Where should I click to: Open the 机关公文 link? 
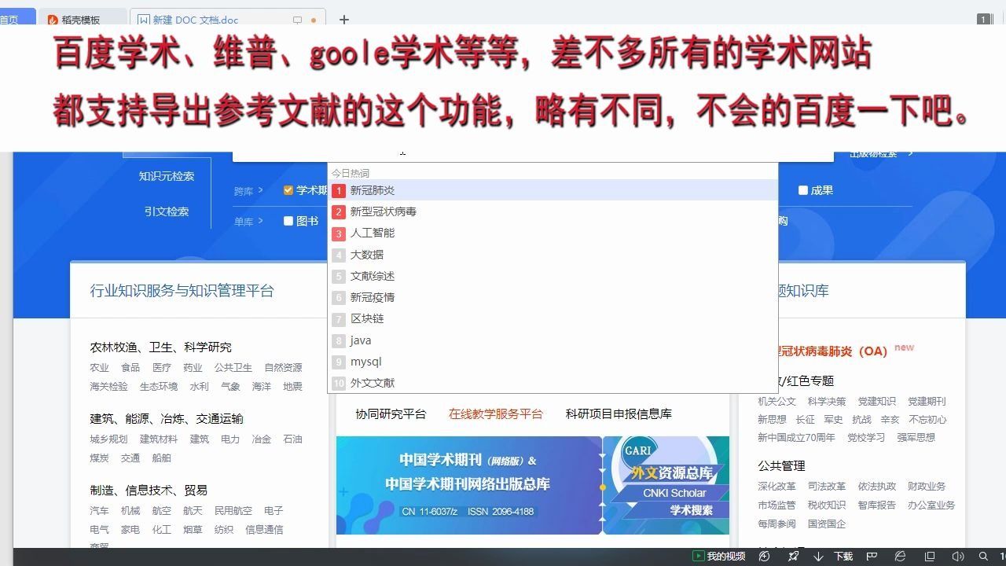point(777,401)
